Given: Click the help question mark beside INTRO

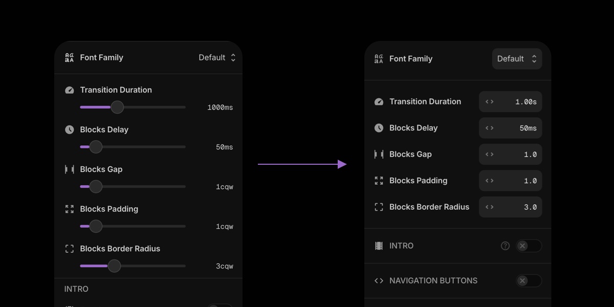Looking at the screenshot, I should tap(505, 246).
